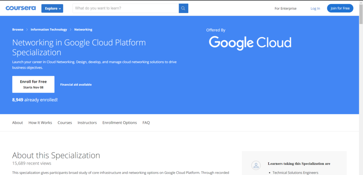This screenshot has width=363, height=175.
Task: Switch to the Instructors tab
Action: (87, 123)
